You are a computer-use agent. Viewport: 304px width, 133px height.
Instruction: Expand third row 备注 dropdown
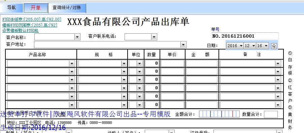278,80
